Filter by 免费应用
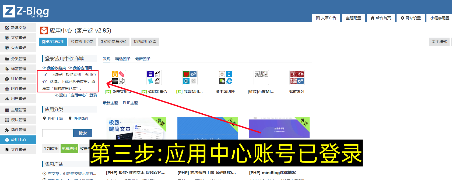The width and height of the screenshot is (452, 180). pos(69,149)
